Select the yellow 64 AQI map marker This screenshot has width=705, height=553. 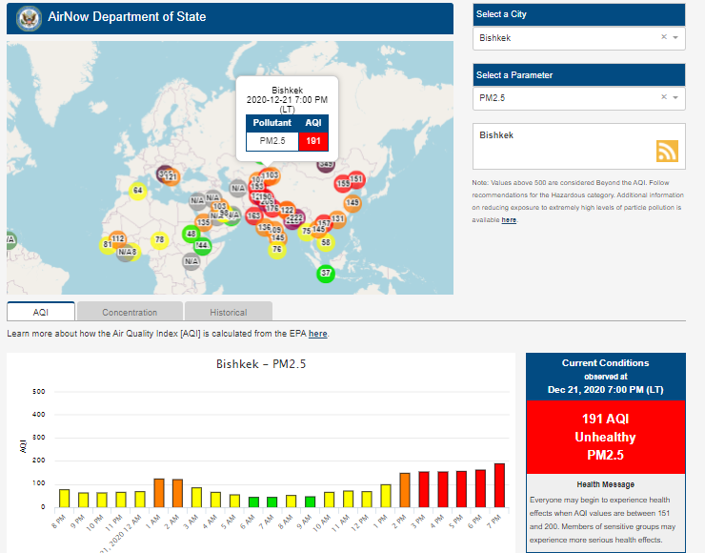tap(137, 191)
